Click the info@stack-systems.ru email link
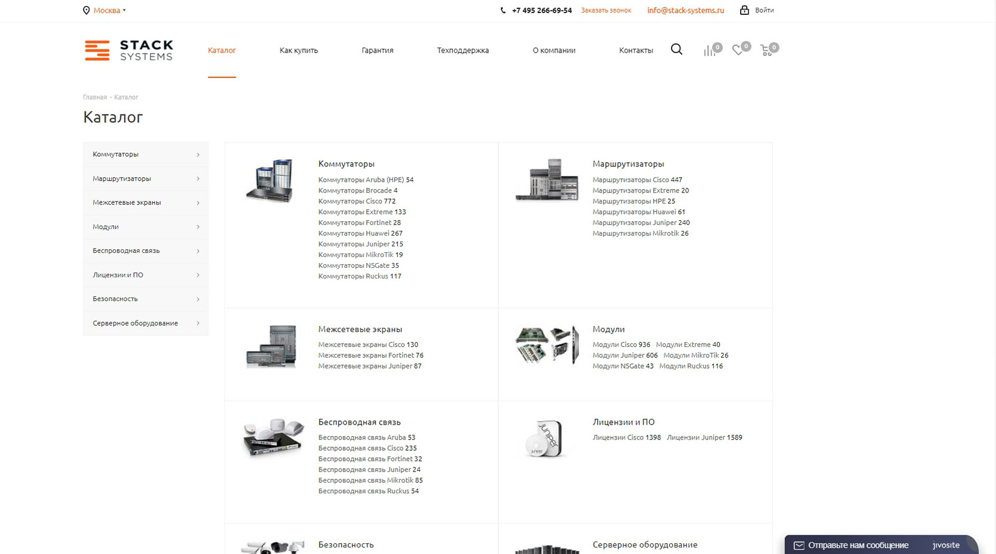996x554 pixels. (686, 10)
